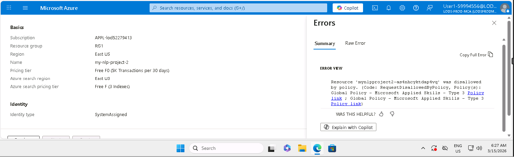Open the hamburger portal menu
This screenshot has width=514, height=157.
(25, 8)
